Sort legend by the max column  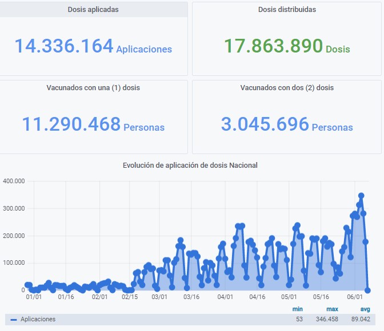click(x=332, y=309)
